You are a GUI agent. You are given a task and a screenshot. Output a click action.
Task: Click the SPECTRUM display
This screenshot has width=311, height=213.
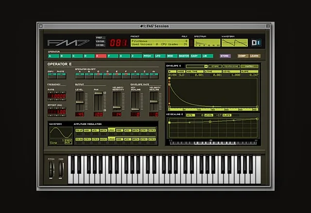pos(207,43)
